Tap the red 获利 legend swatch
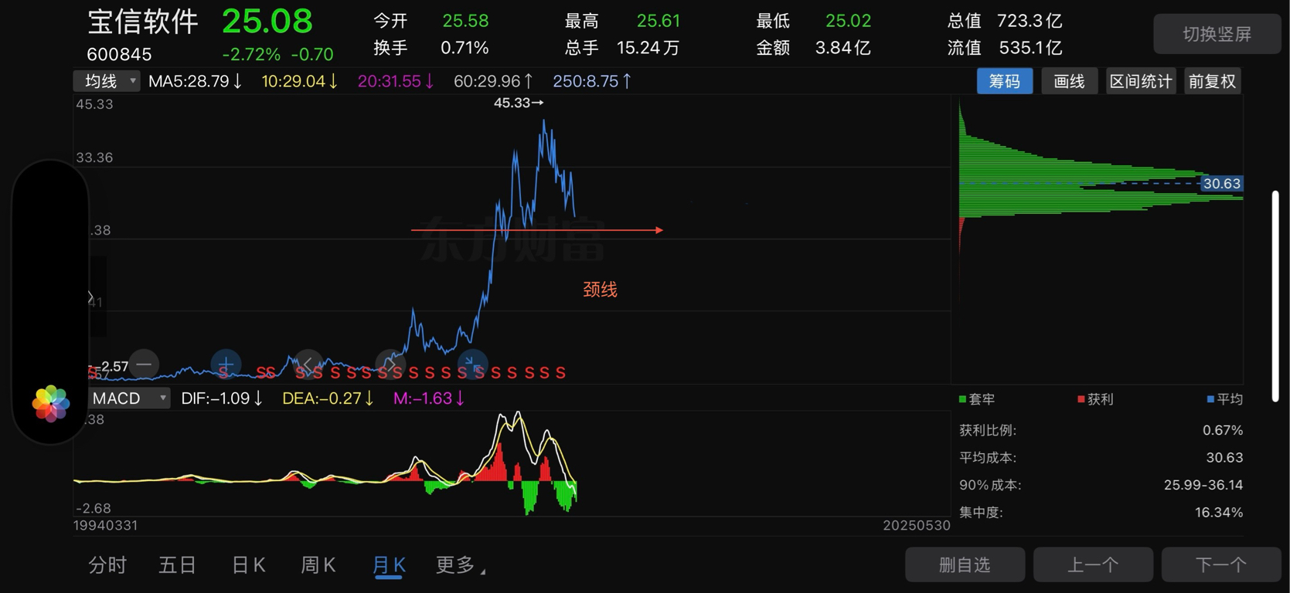The height and width of the screenshot is (593, 1290). 1081,399
